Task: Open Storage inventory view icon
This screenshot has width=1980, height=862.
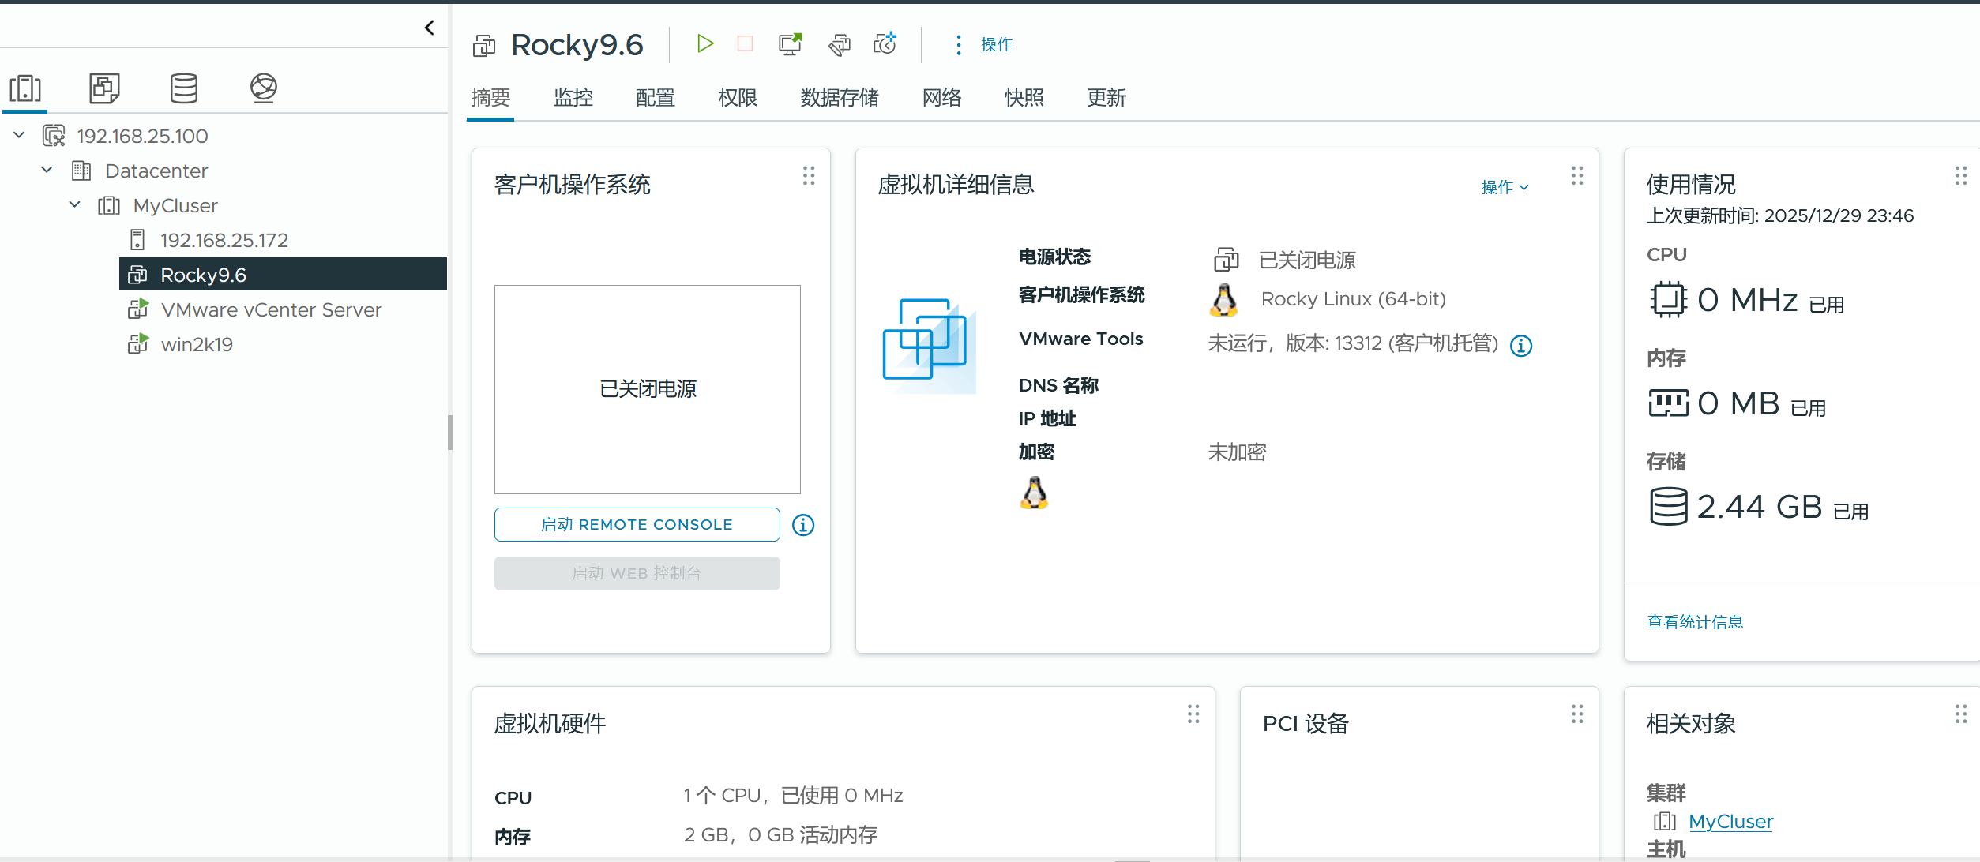Action: (184, 88)
